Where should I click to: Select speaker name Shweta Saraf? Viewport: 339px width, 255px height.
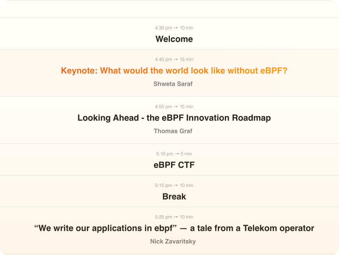[173, 84]
